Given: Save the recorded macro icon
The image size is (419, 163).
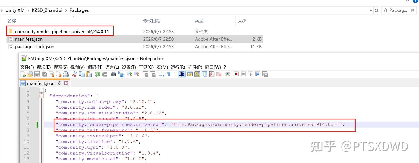Looking at the screenshot, I should pos(265,74).
